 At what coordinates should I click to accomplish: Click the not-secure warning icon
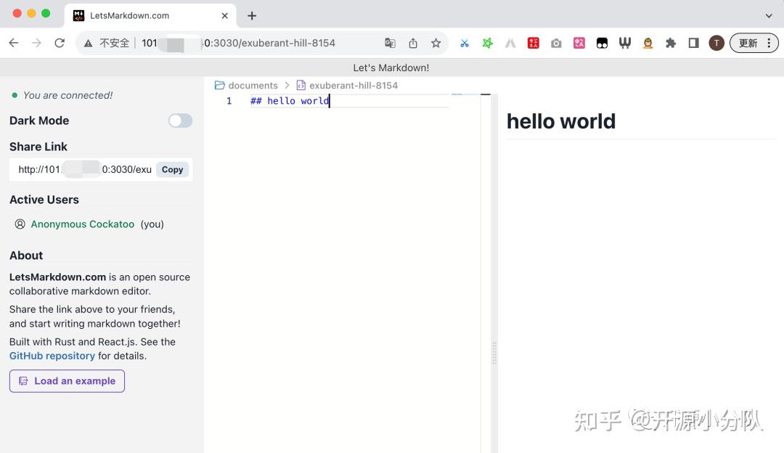click(88, 44)
